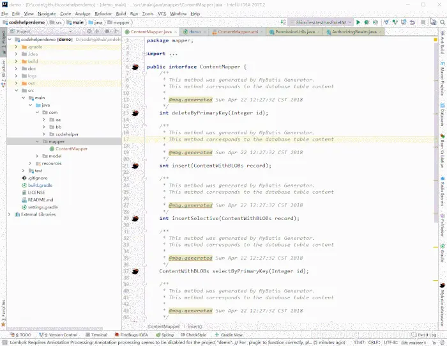The height and width of the screenshot is (346, 447).
Task: Close the ContentMapper.java editor tab
Action: [176, 32]
